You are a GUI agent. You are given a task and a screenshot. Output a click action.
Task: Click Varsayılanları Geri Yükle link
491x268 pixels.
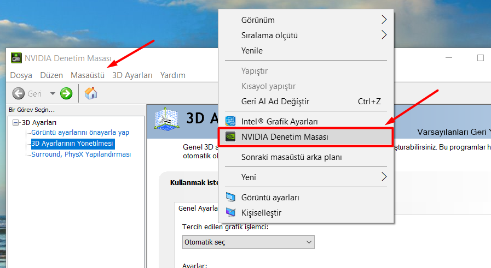tap(454, 132)
